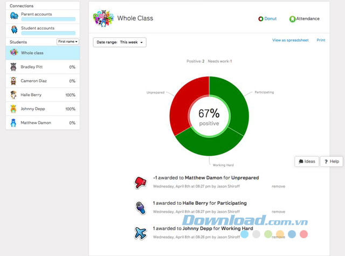Select Halle Berry in student list
The width and height of the screenshot is (345, 256).
43,95
